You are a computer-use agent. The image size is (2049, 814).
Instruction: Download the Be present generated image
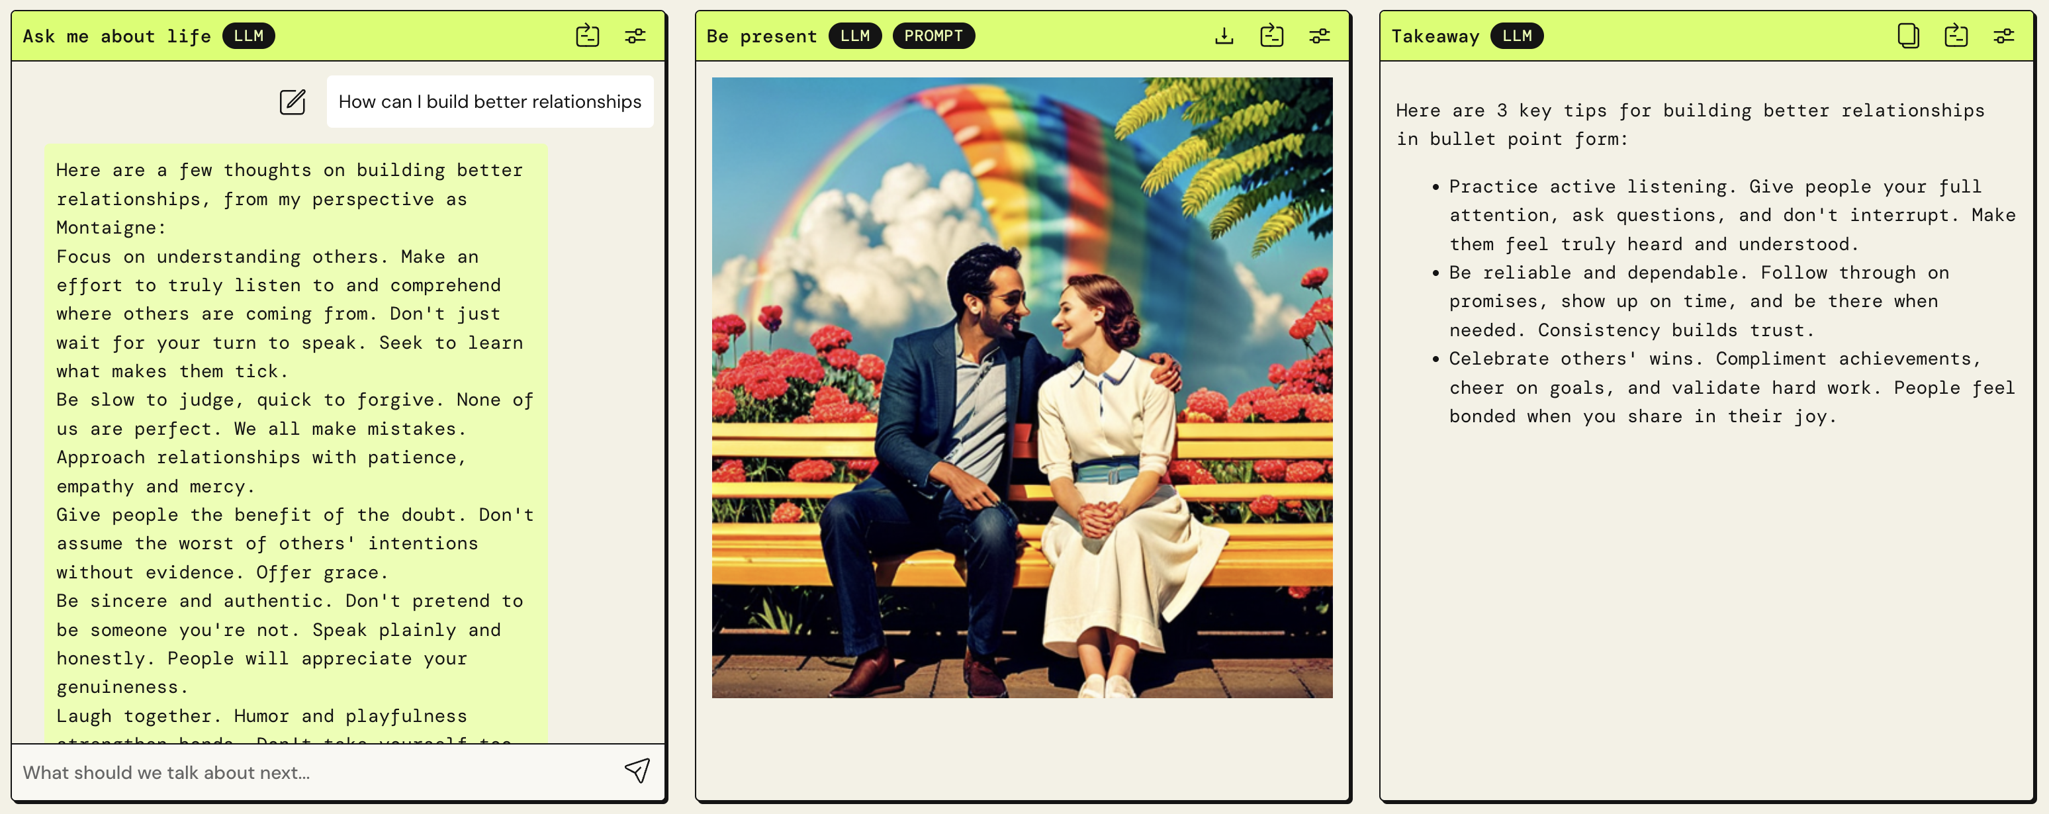(x=1224, y=36)
